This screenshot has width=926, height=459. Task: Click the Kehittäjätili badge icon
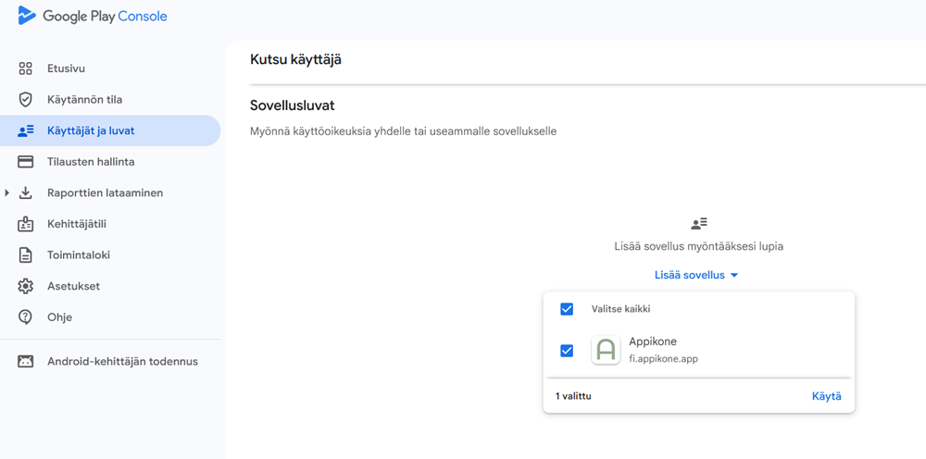coord(26,224)
